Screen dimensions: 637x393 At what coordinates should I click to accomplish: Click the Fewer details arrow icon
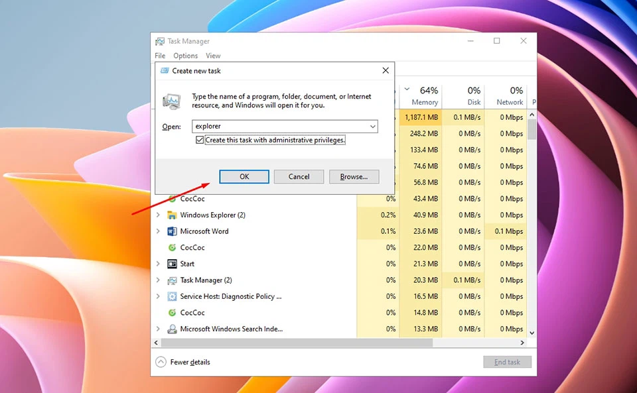pyautogui.click(x=161, y=362)
